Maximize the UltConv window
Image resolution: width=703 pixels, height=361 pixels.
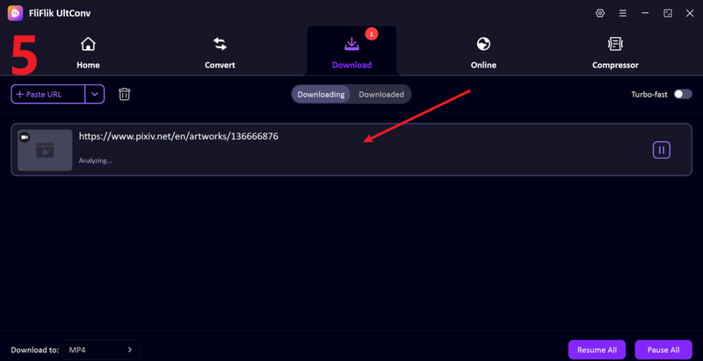[x=668, y=13]
